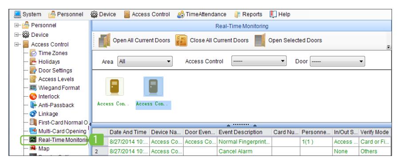Open the Personnel menu

(x=66, y=15)
